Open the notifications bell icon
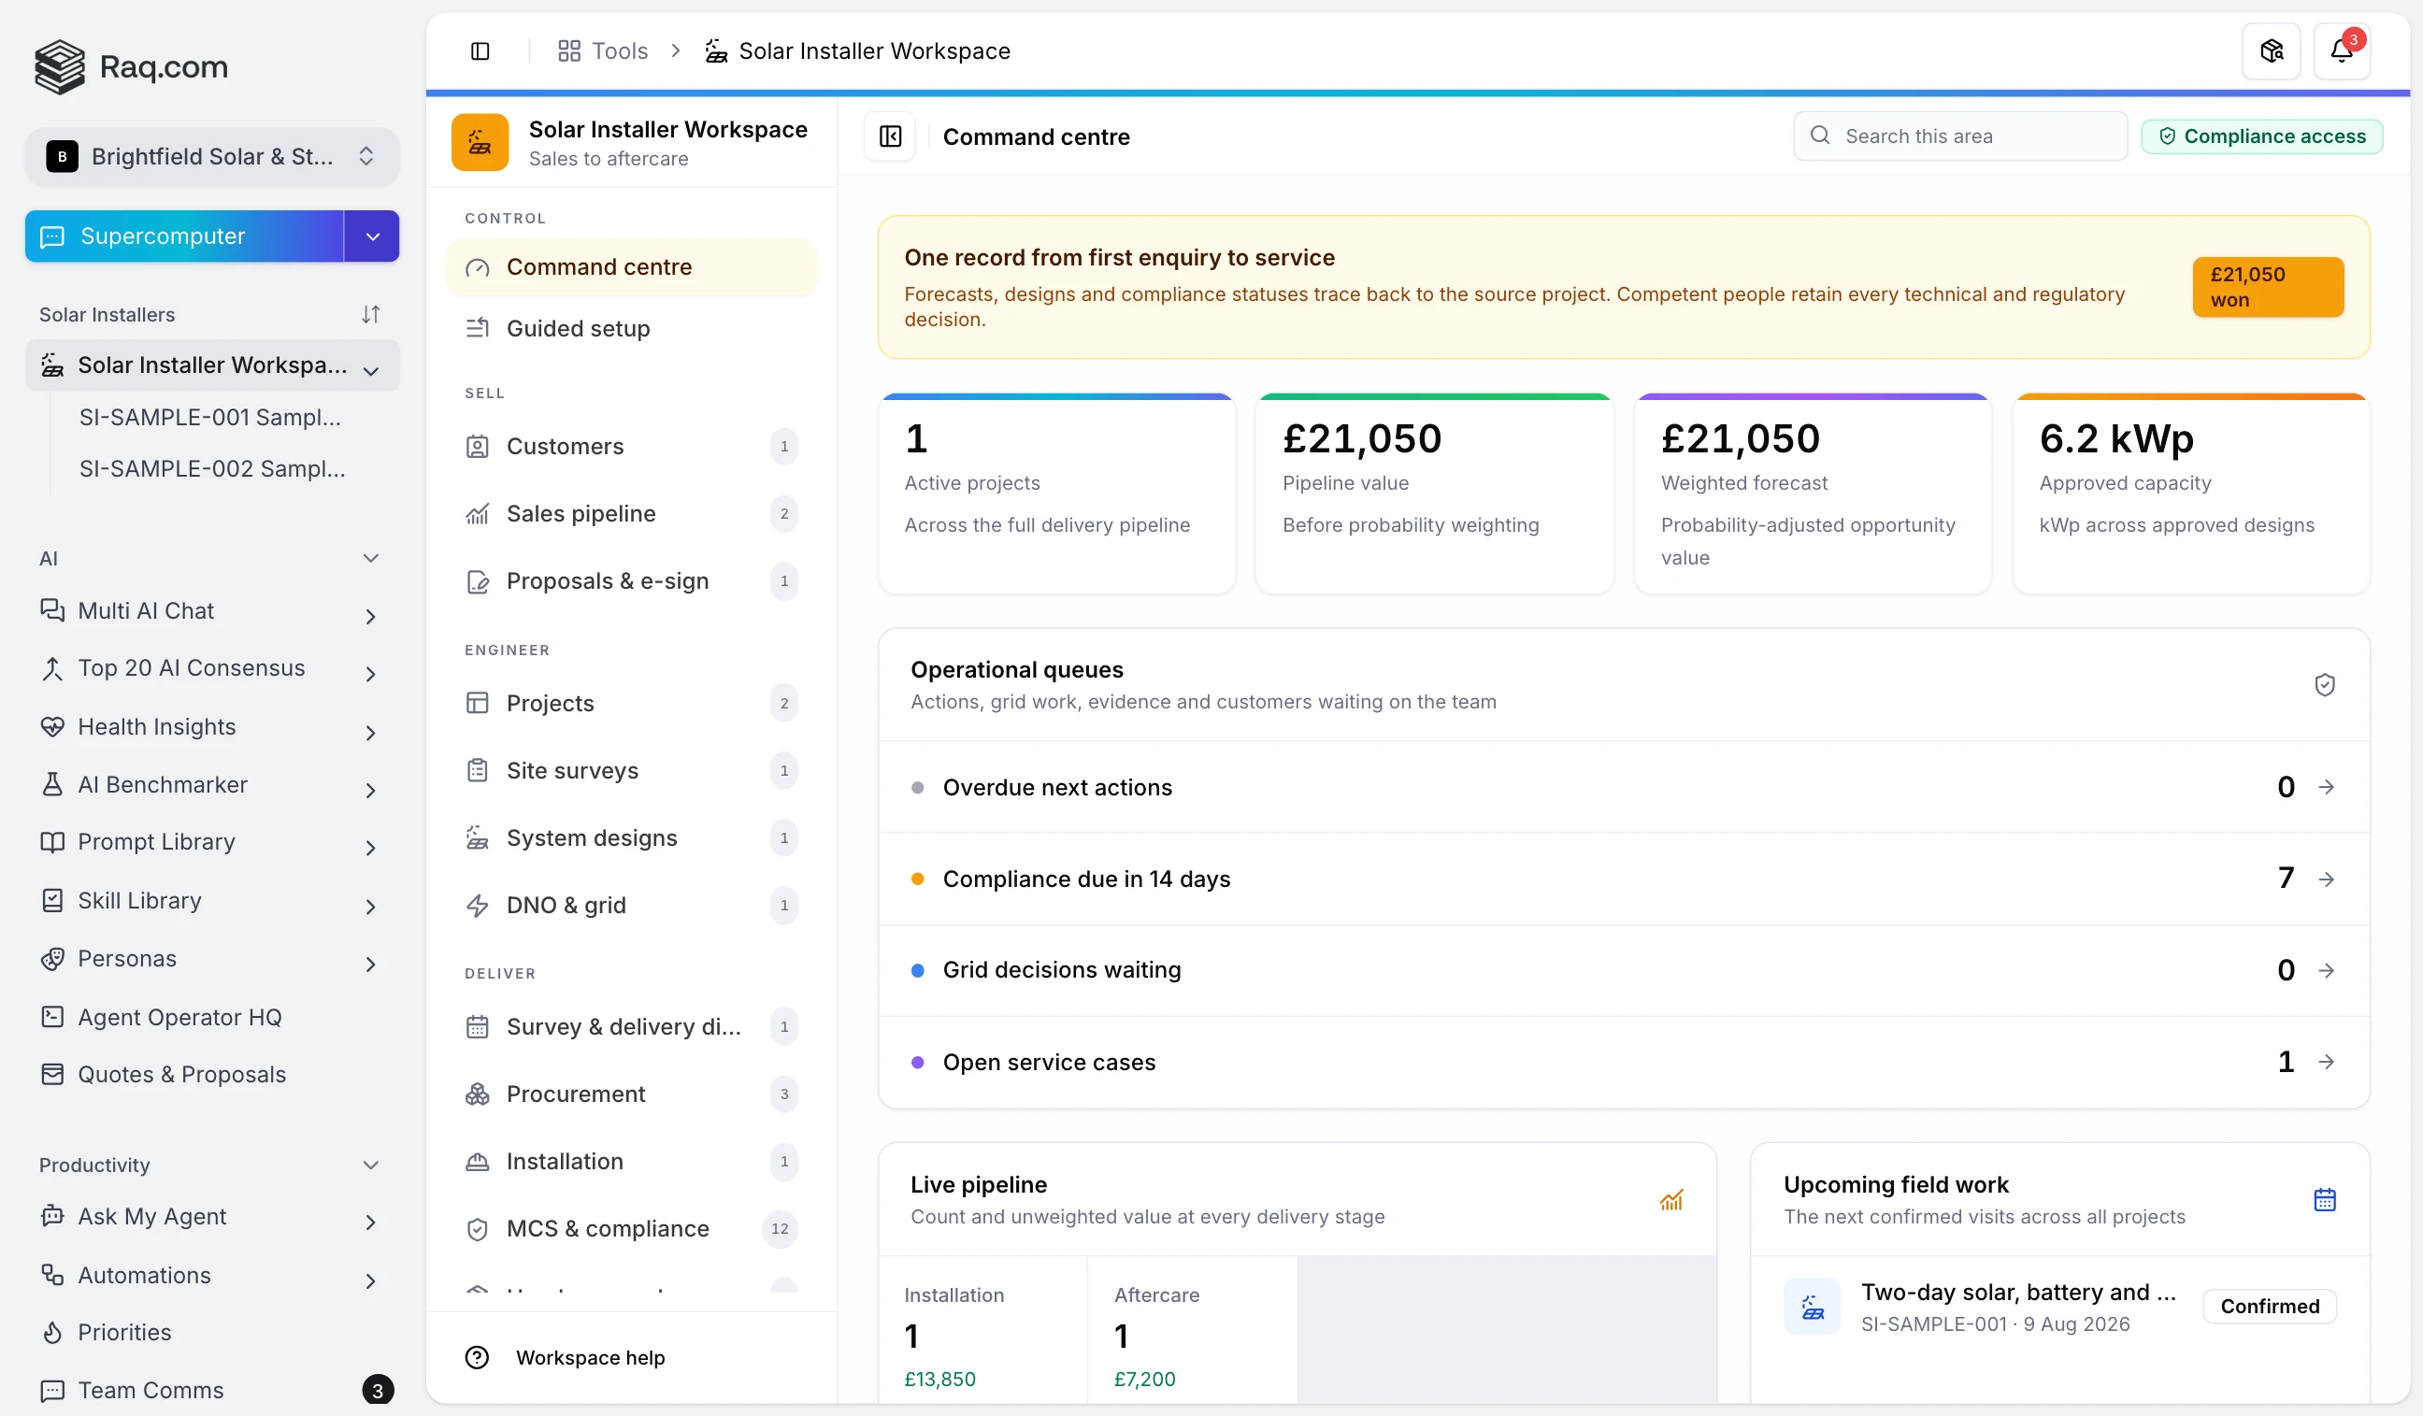Viewport: 2423px width, 1416px height. tap(2341, 51)
